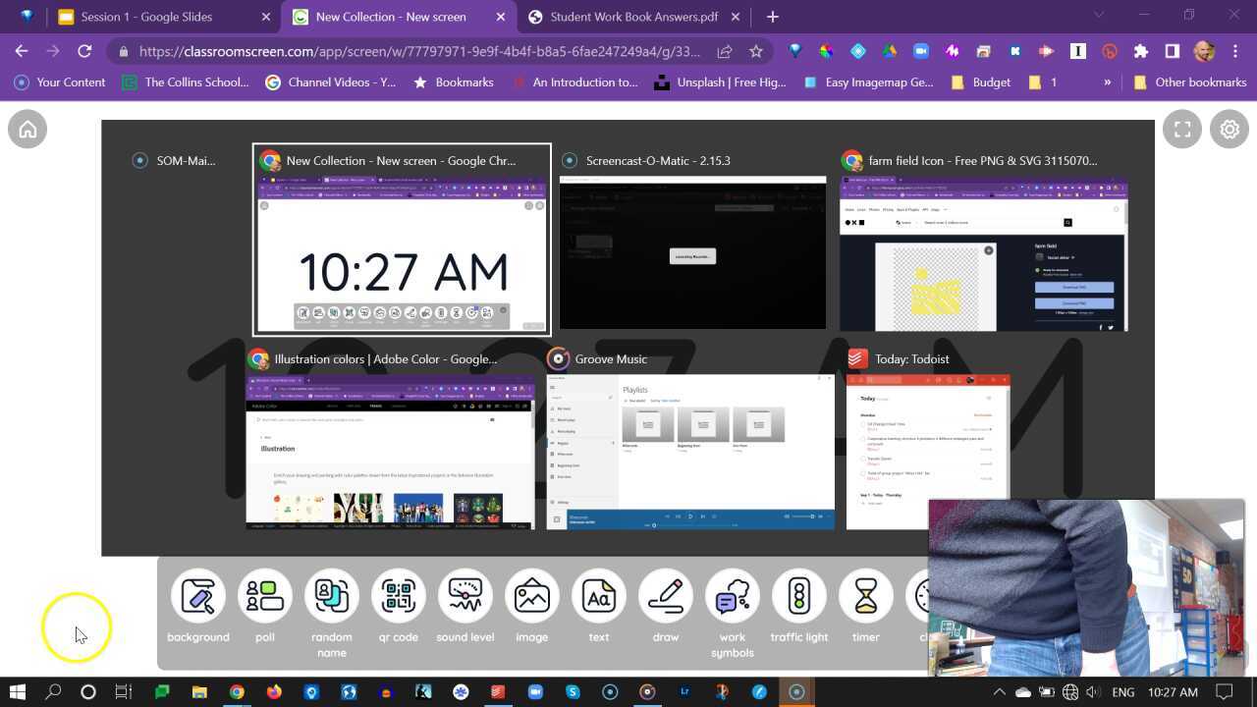Open the QR code widget
The image size is (1257, 707).
coord(399,596)
